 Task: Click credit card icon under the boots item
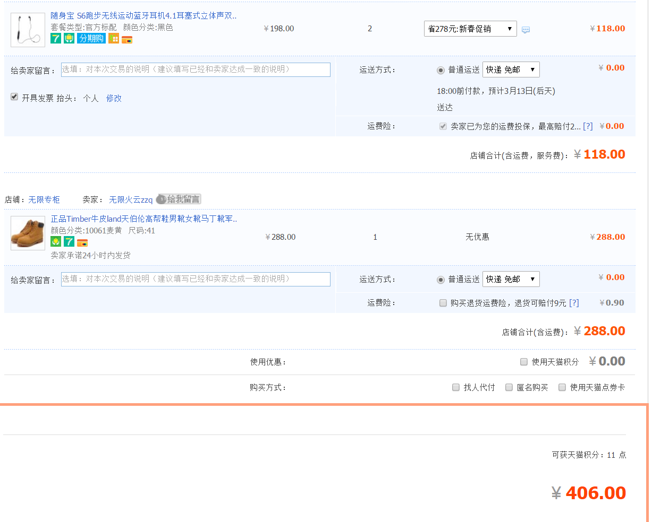(x=82, y=242)
